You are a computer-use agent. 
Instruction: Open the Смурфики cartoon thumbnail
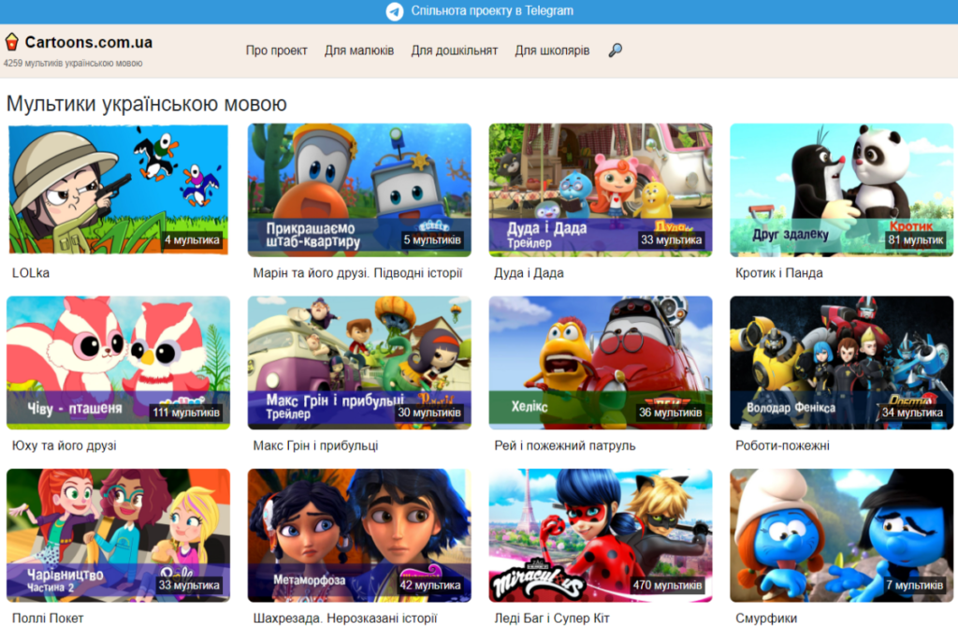coord(841,534)
